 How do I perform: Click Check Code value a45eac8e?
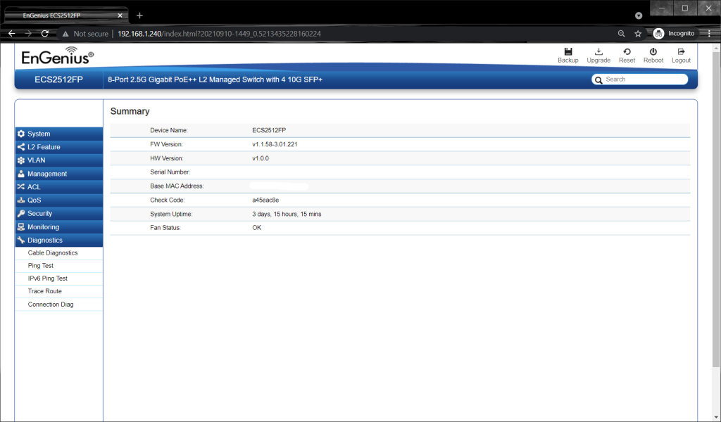[x=265, y=200]
